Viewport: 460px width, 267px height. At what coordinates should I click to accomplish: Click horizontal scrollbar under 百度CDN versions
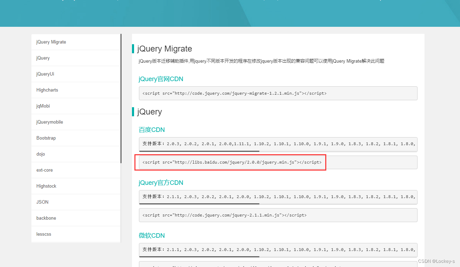point(199,151)
